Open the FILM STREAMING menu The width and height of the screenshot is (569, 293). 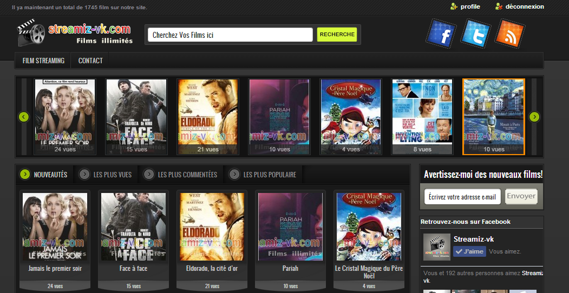43,61
